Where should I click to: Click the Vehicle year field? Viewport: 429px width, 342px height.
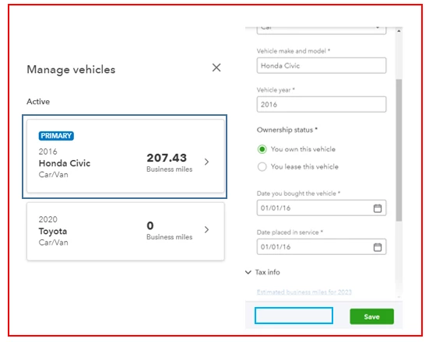tap(322, 104)
